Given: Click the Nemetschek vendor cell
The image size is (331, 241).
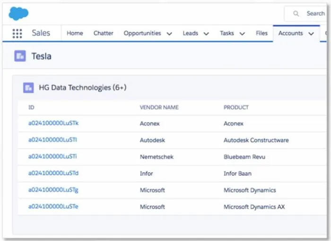Looking at the screenshot, I should 157,157.
